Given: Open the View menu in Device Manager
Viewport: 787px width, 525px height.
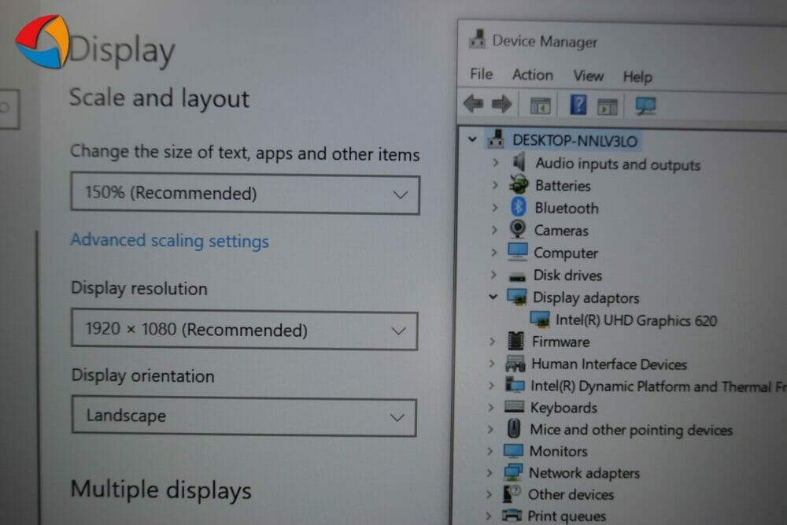Looking at the screenshot, I should click(588, 76).
